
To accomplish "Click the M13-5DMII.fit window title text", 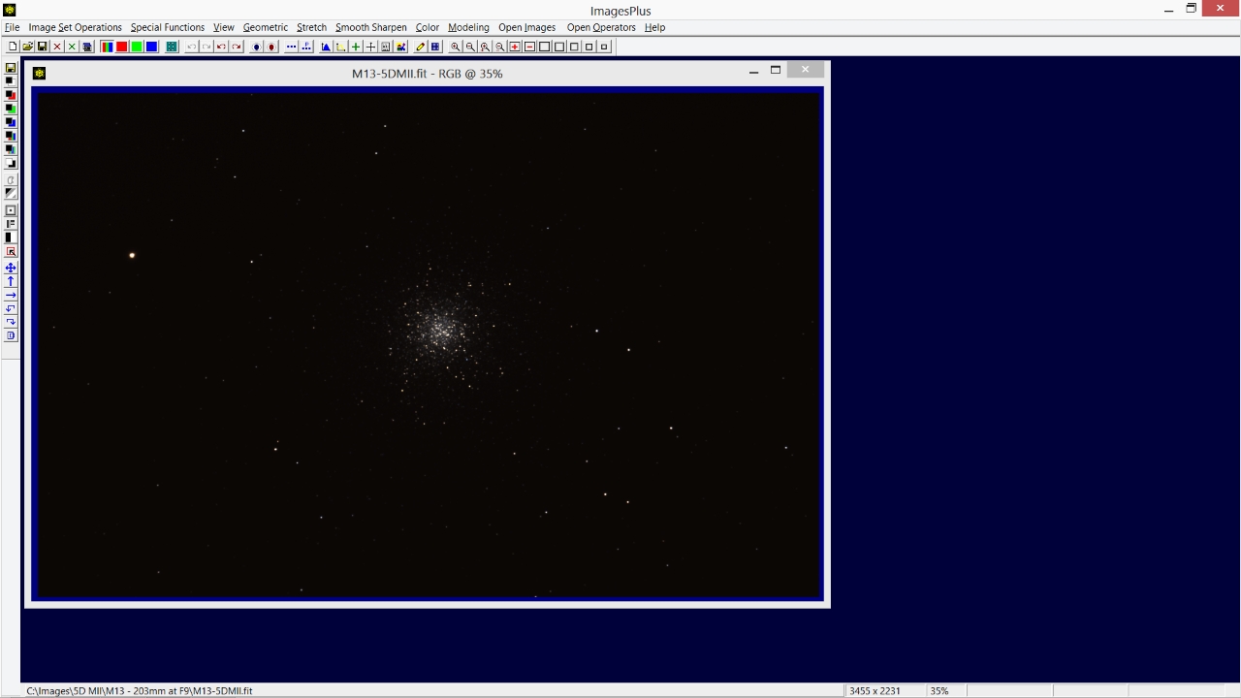I will [428, 73].
